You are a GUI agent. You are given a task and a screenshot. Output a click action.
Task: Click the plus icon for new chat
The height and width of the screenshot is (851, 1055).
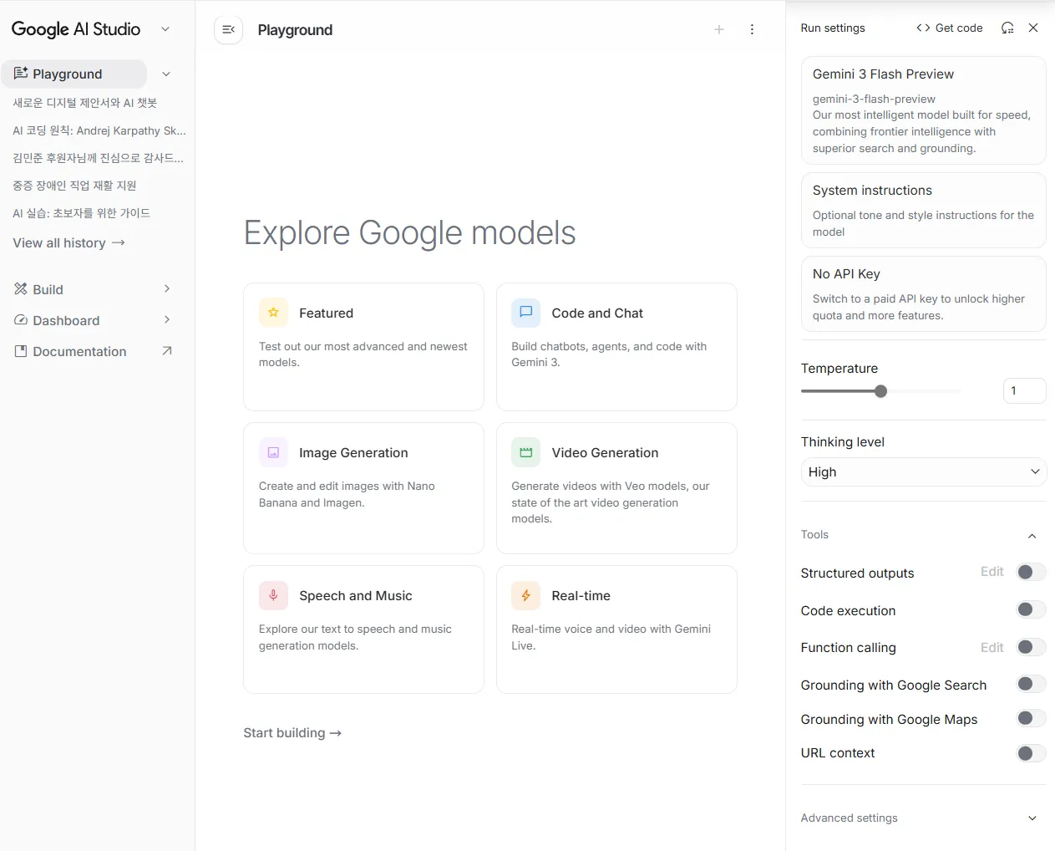click(719, 30)
